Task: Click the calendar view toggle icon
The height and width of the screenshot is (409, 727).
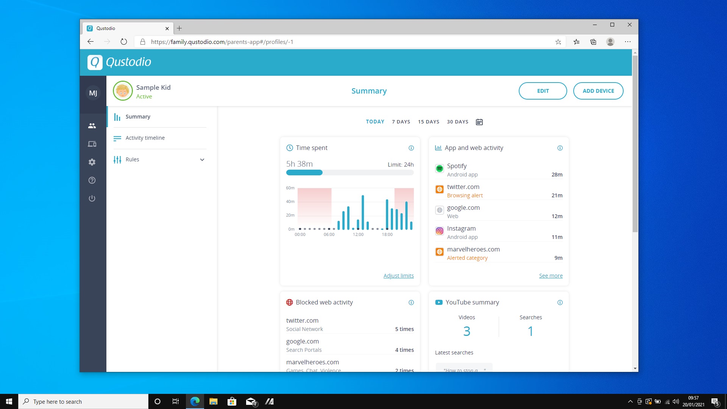Action: click(x=479, y=122)
